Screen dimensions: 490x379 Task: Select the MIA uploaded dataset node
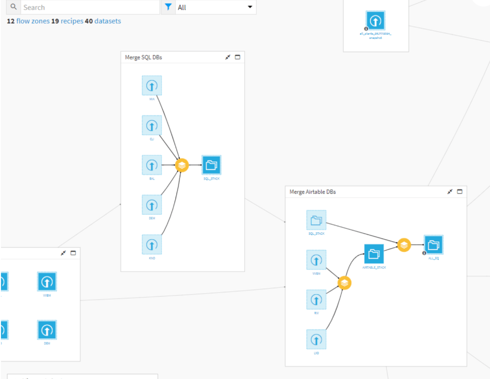click(x=152, y=86)
